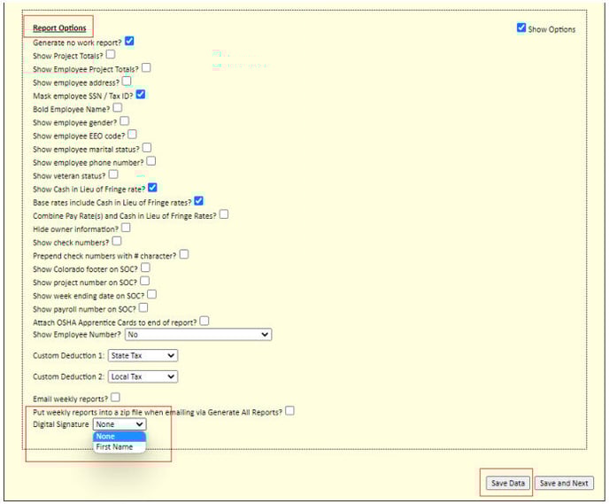This screenshot has width=609, height=504.
Task: Enable Show Project Totals checkbox
Action: click(111, 54)
